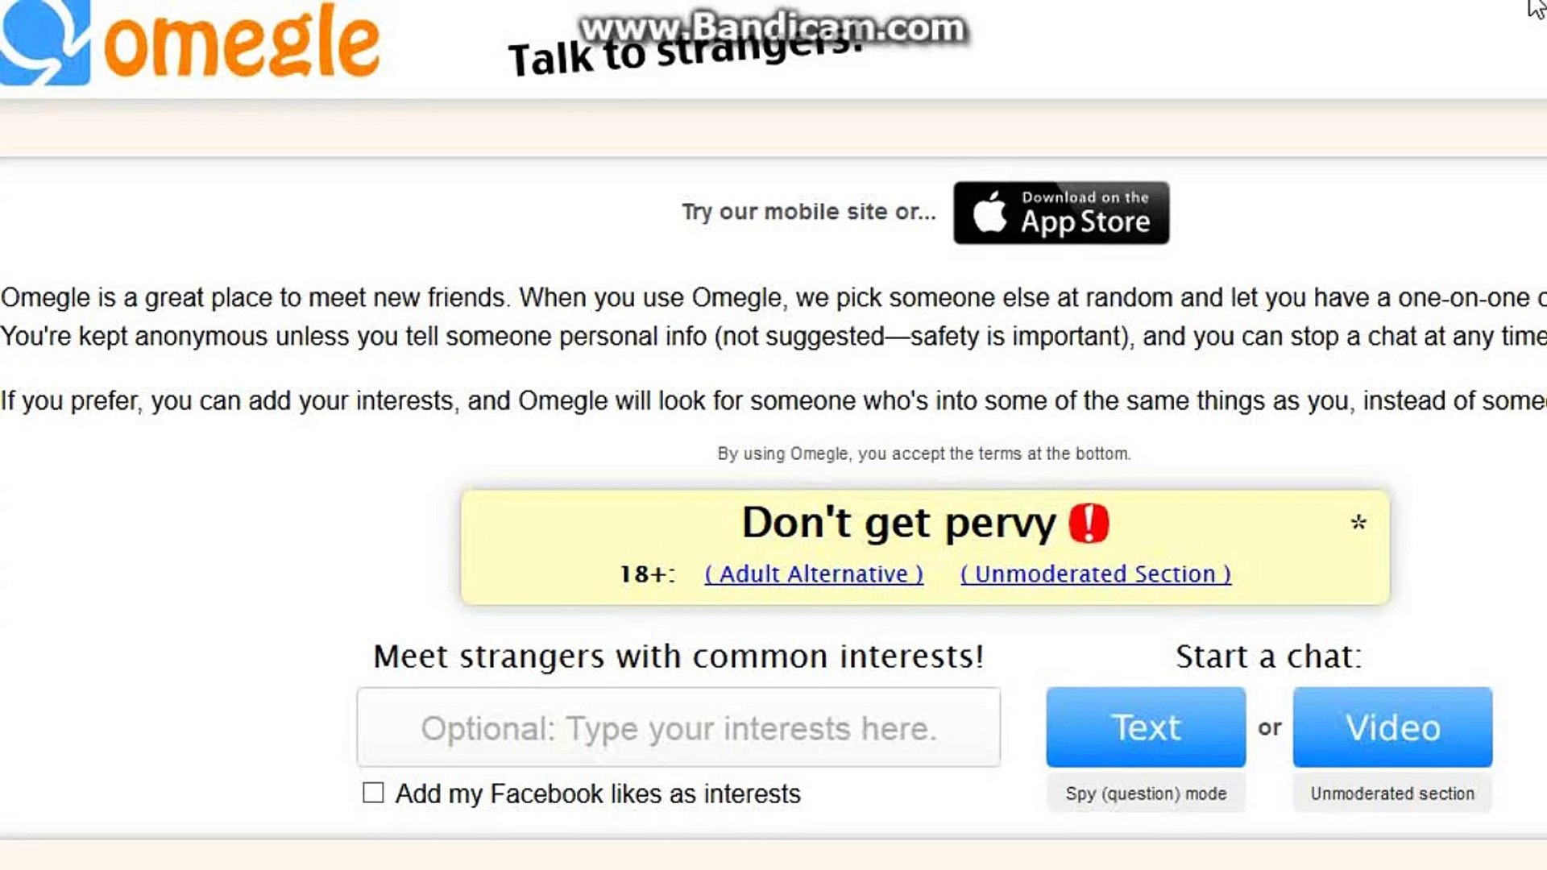Screen dimensions: 1547x870
Task: Click the 'Try our mobile site or...' text
Action: 809,212
